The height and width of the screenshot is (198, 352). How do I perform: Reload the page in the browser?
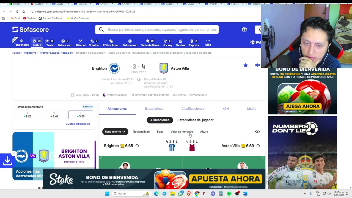coord(17,12)
